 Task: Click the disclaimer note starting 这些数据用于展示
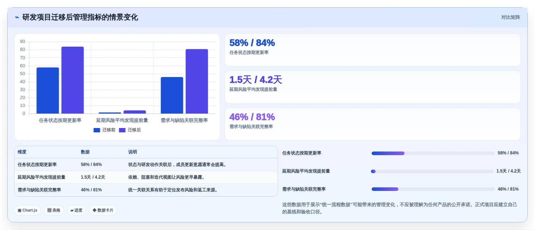[400, 208]
